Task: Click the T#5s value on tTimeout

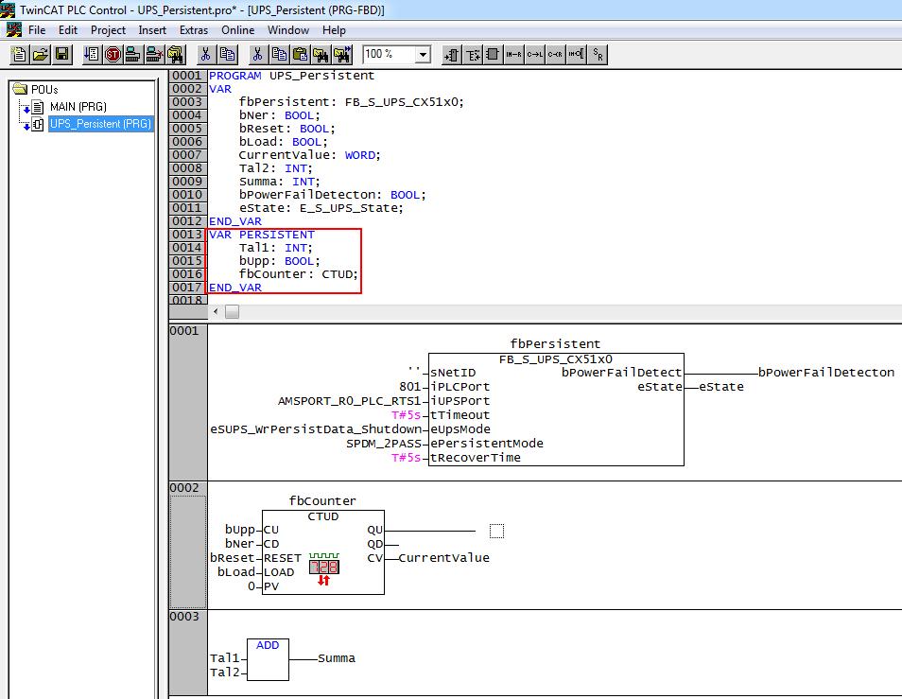Action: click(x=407, y=415)
